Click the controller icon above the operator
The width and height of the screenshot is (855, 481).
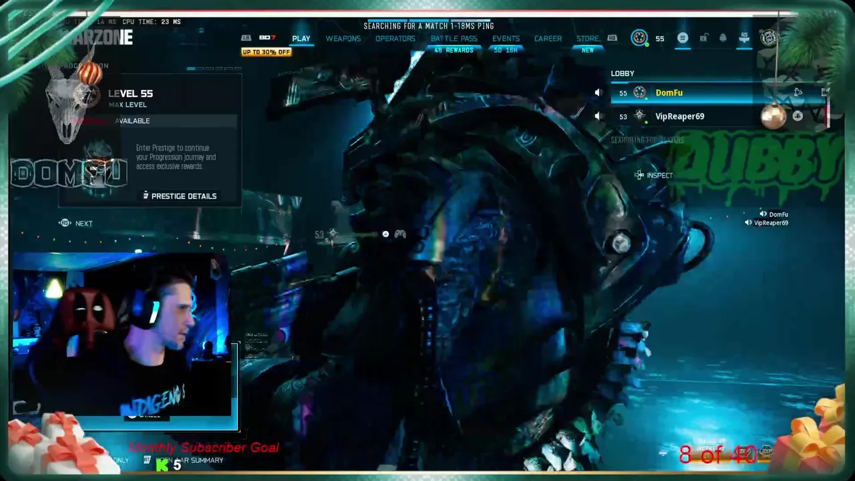[x=399, y=234]
